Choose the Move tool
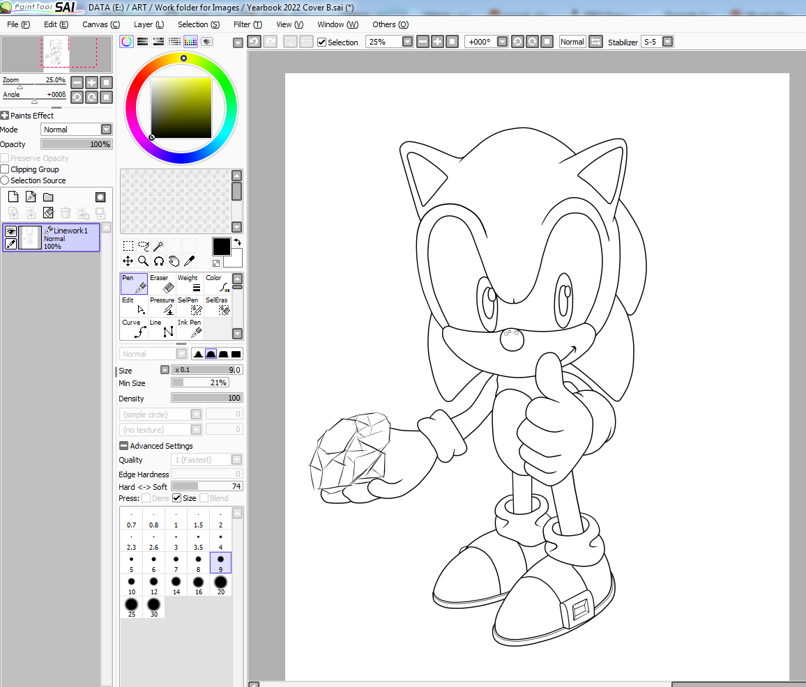Viewport: 806px width, 687px height. [128, 261]
